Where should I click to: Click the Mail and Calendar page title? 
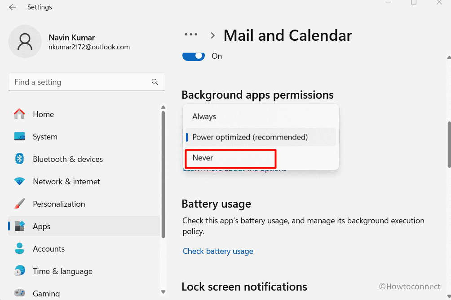287,35
